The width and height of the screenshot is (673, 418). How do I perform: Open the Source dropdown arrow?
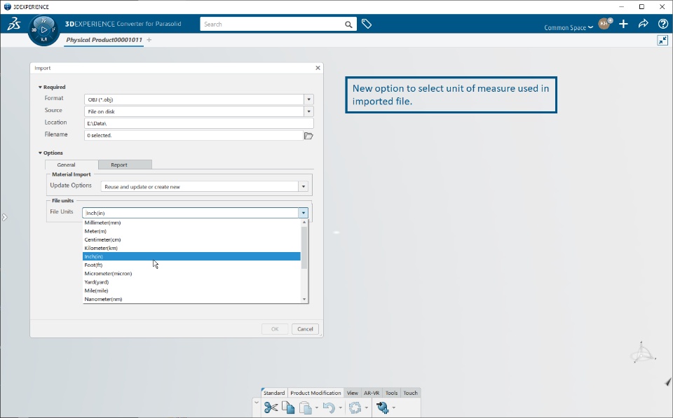308,111
